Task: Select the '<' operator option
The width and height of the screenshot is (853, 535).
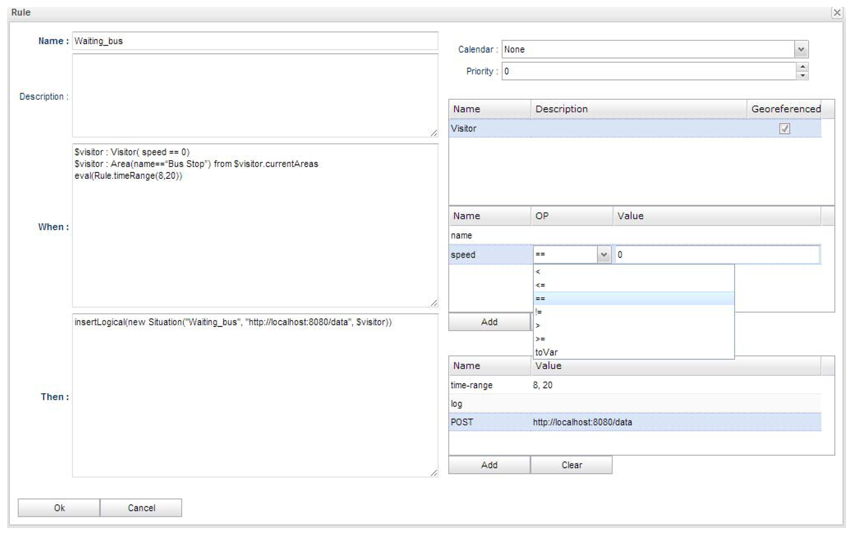Action: [634, 271]
